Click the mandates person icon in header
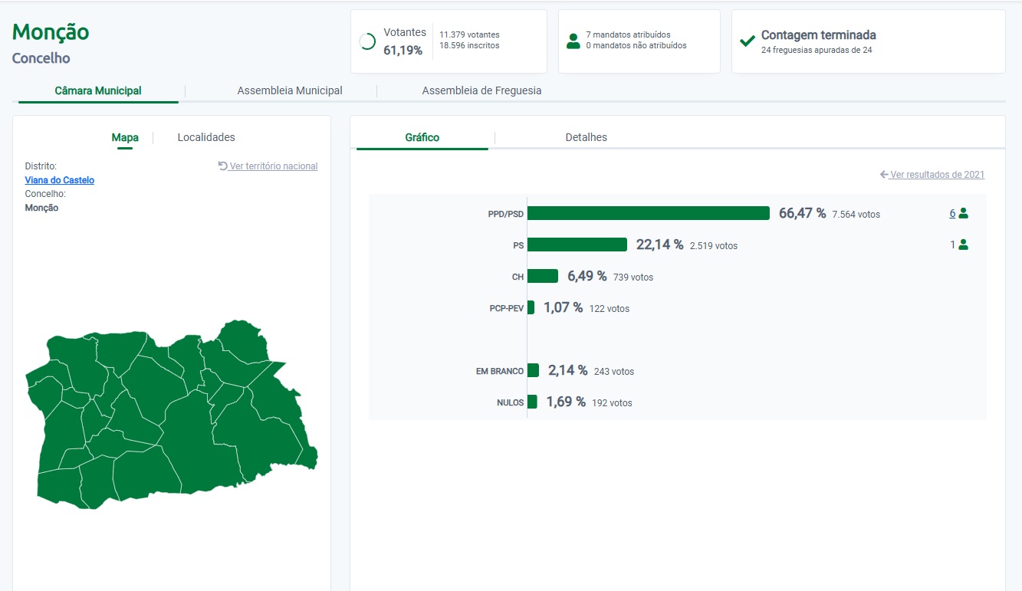Image resolution: width=1022 pixels, height=591 pixels. click(573, 41)
